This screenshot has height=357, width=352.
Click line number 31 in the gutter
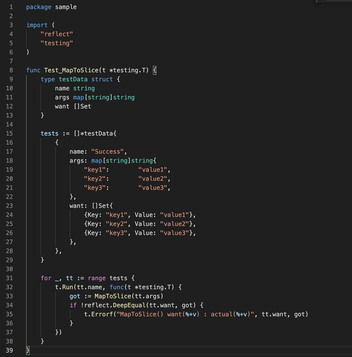[9, 278]
